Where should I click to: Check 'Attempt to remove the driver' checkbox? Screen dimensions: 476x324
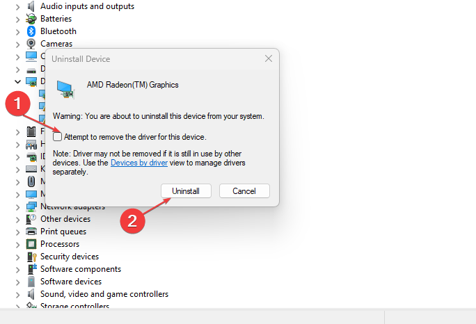[57, 137]
